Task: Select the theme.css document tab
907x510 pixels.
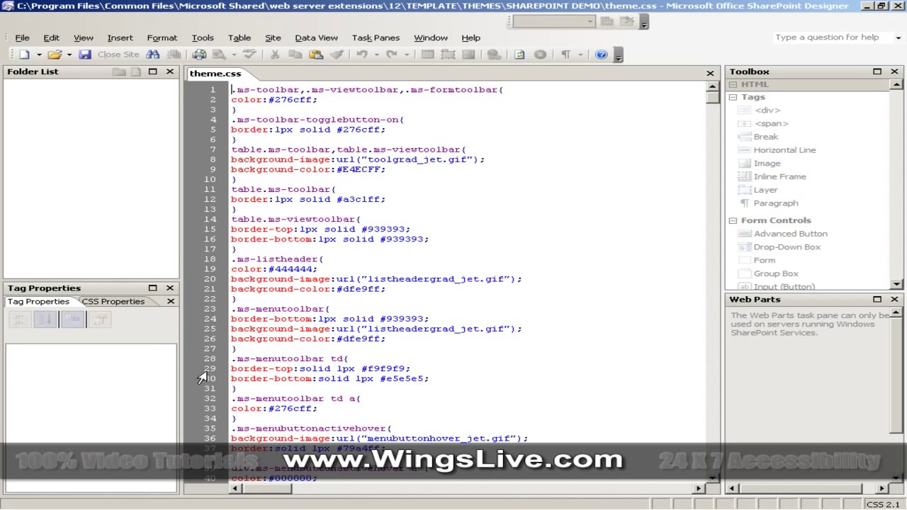Action: coord(215,74)
